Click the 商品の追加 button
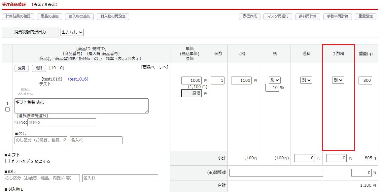Image resolution: width=380 pixels, height=192 pixels. (49, 16)
